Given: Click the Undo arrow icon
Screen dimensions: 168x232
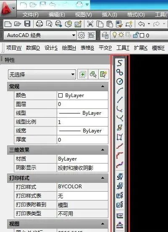Looking at the screenshot, I should click(x=142, y=24).
